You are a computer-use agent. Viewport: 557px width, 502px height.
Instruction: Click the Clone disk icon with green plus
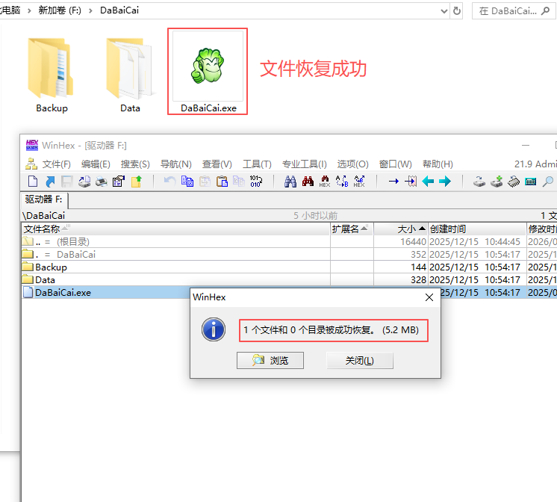(497, 182)
